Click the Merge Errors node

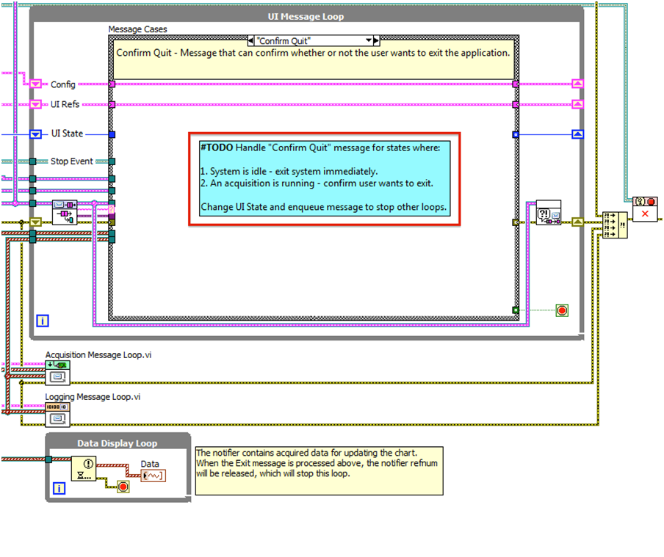[x=614, y=224]
